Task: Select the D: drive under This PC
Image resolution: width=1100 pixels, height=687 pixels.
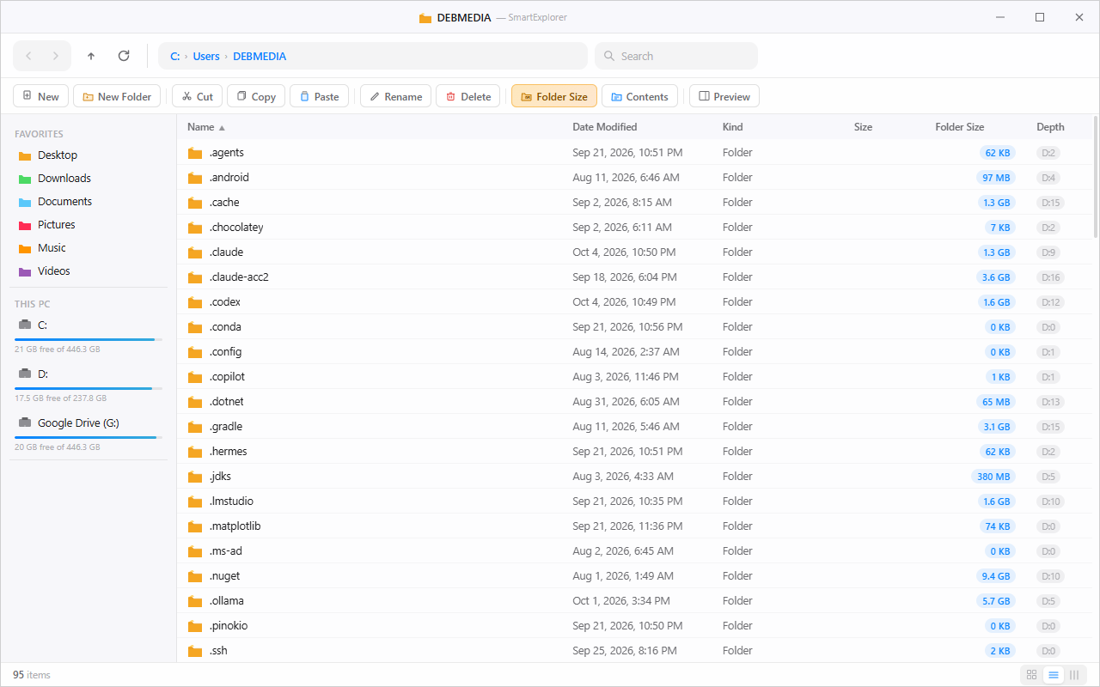Action: click(x=89, y=384)
